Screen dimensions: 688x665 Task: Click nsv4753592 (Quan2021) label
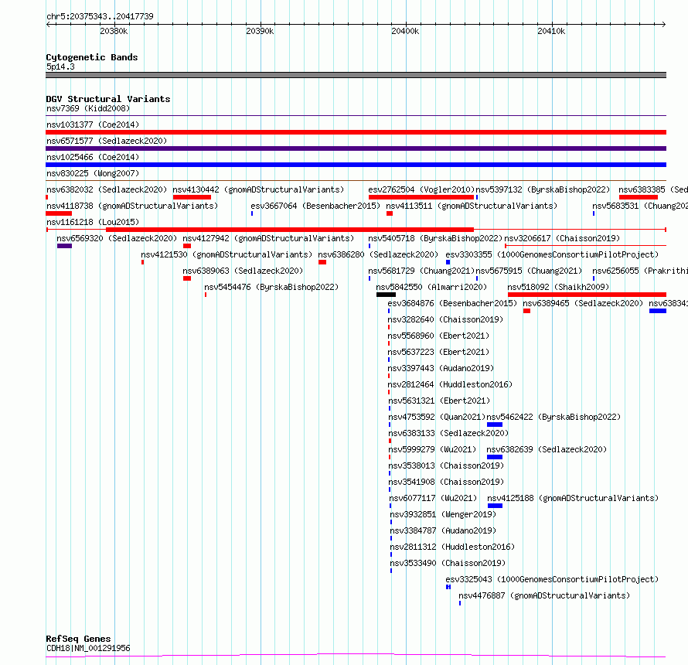coord(437,417)
